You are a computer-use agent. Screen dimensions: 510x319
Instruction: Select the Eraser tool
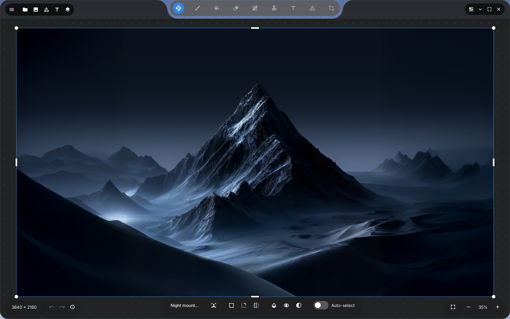point(236,8)
